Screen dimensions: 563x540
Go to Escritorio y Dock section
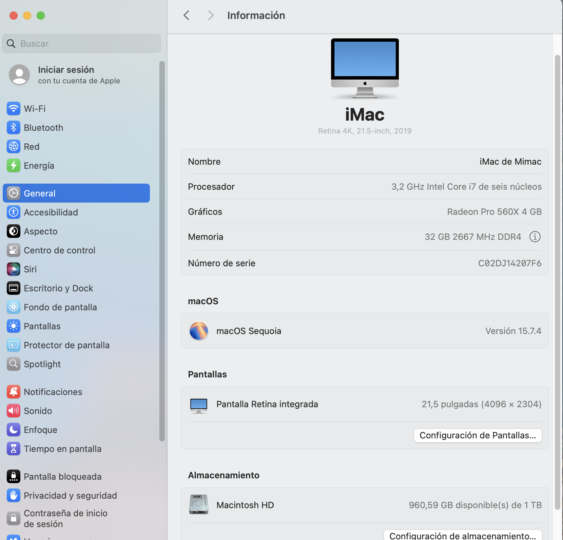58,288
